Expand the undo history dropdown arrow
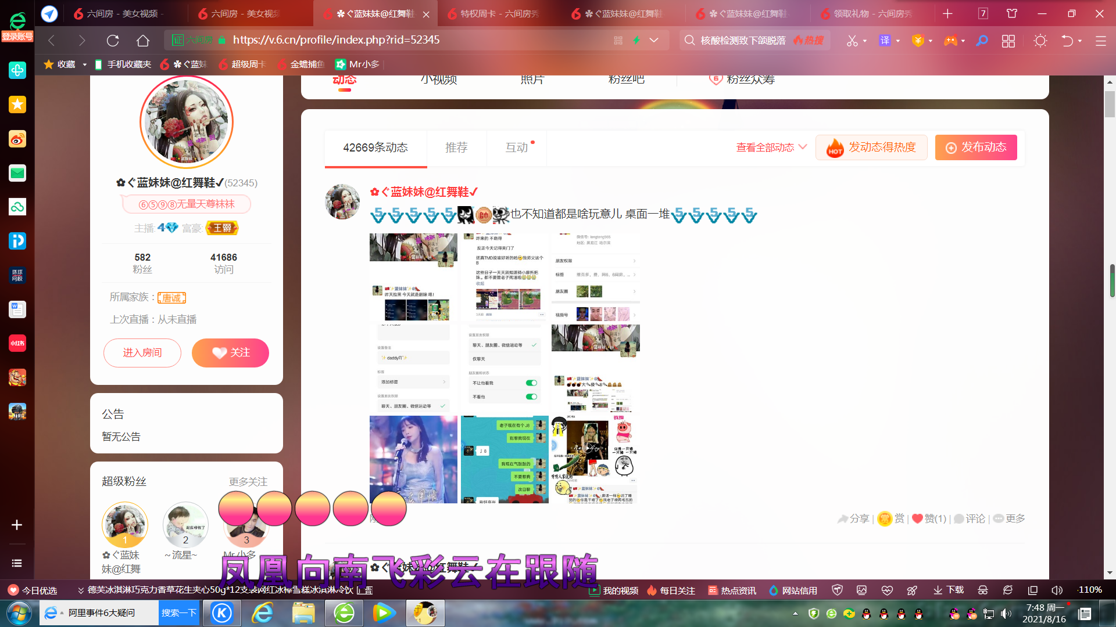This screenshot has height=627, width=1116. pyautogui.click(x=1080, y=41)
